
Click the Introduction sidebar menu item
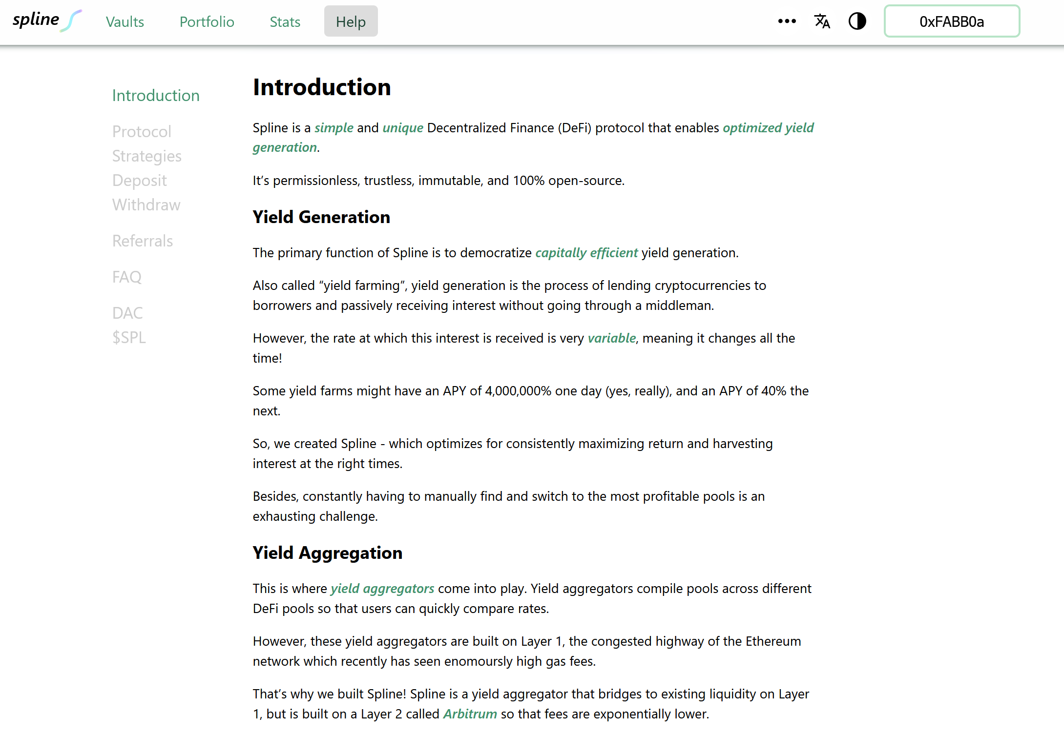[155, 95]
